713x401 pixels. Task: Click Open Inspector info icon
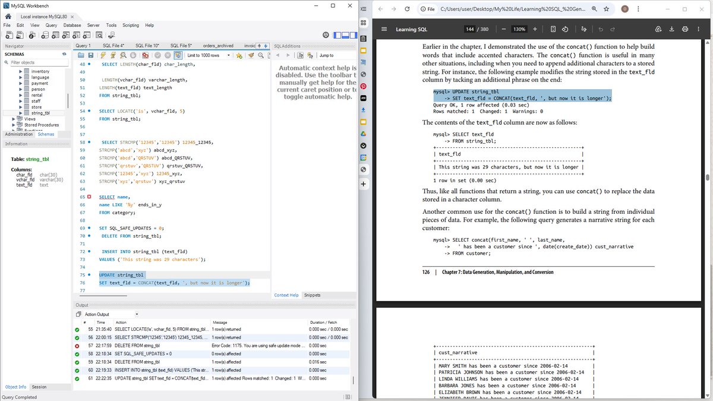(x=32, y=36)
